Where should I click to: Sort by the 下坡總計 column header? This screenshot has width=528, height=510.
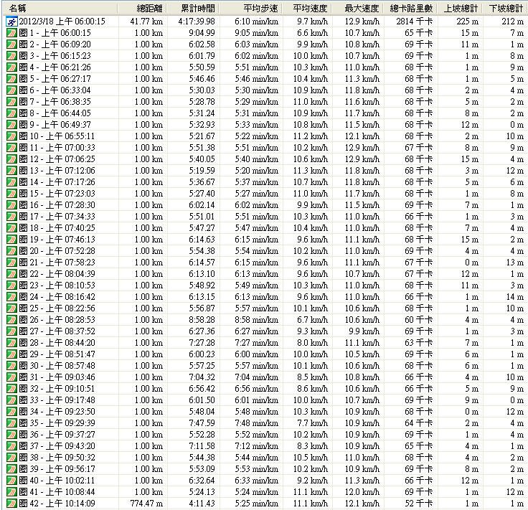(x=506, y=9)
